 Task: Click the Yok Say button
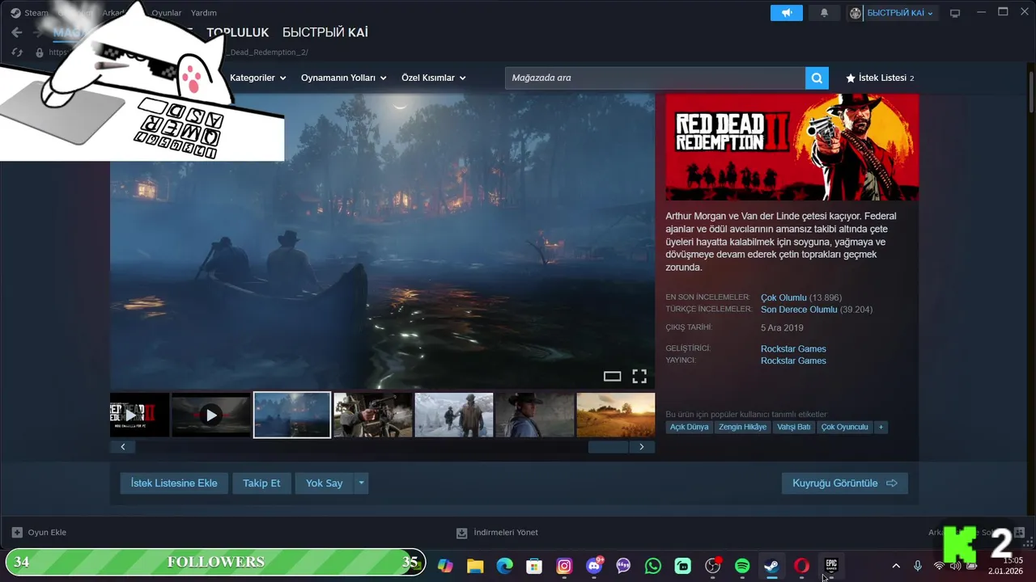click(324, 483)
